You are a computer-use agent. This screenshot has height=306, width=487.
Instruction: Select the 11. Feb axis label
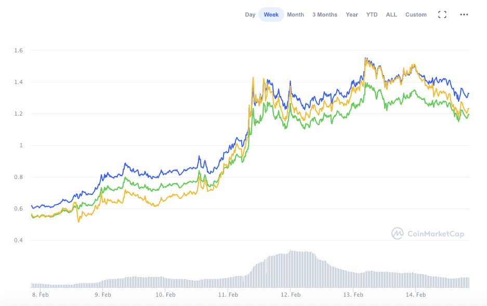pos(228,295)
